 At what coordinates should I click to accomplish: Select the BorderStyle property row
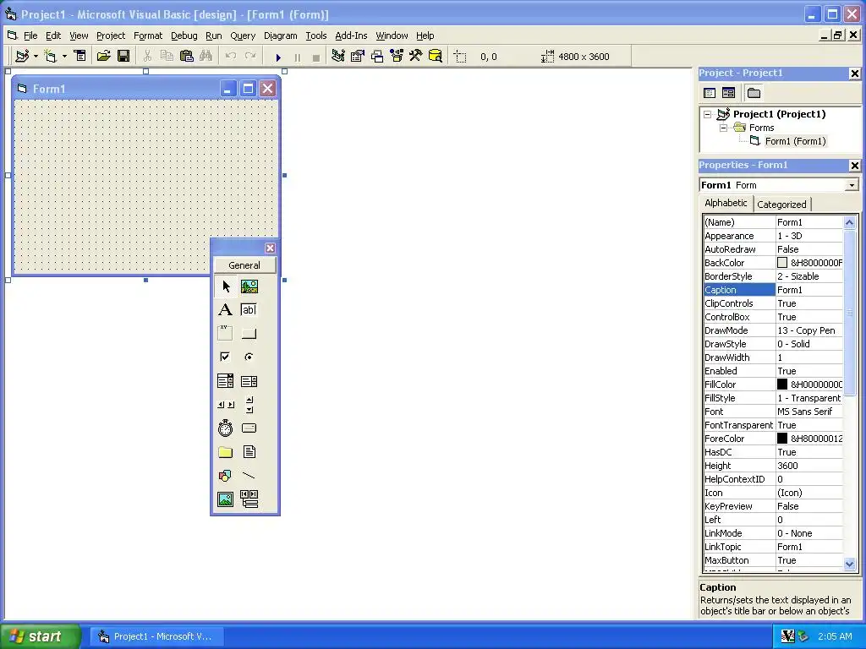click(773, 276)
